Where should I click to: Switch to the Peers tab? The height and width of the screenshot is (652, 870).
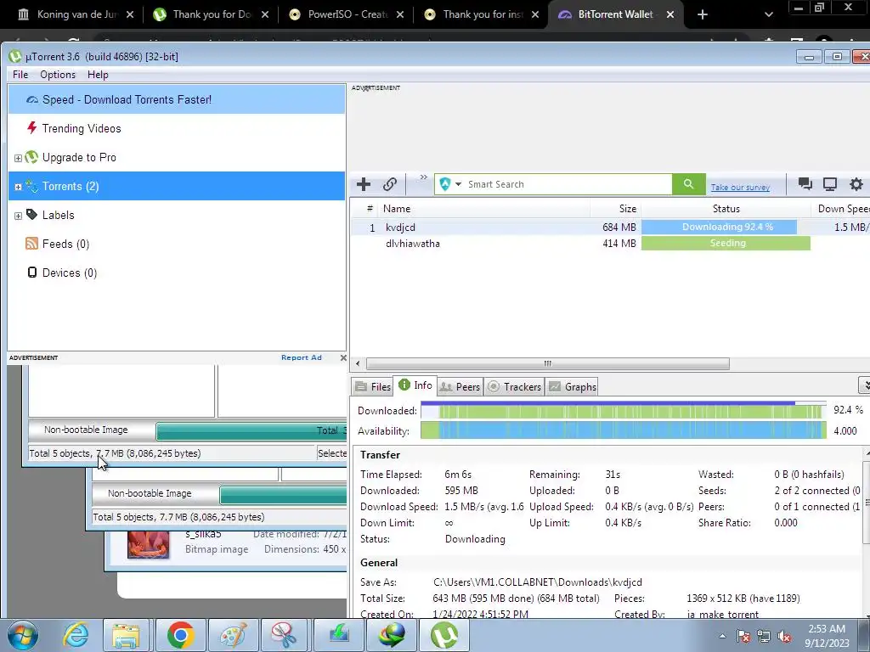click(x=460, y=386)
